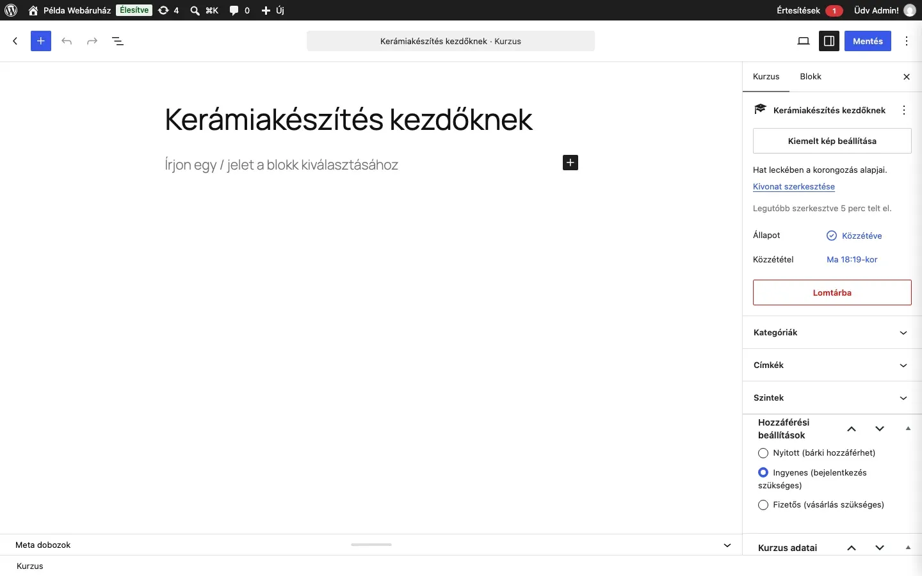The width and height of the screenshot is (922, 576).
Task: Move course to trash with Lomtárba
Action: pos(832,292)
